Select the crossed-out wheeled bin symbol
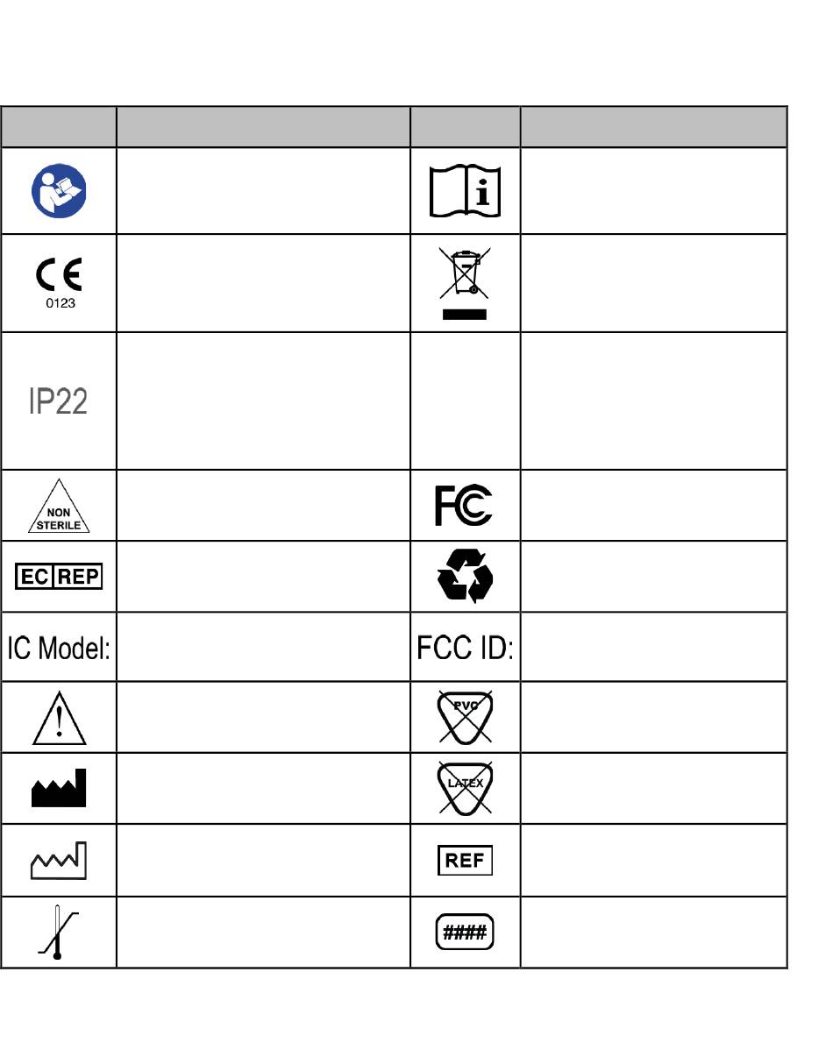The width and height of the screenshot is (833, 1050). pyautogui.click(x=465, y=283)
